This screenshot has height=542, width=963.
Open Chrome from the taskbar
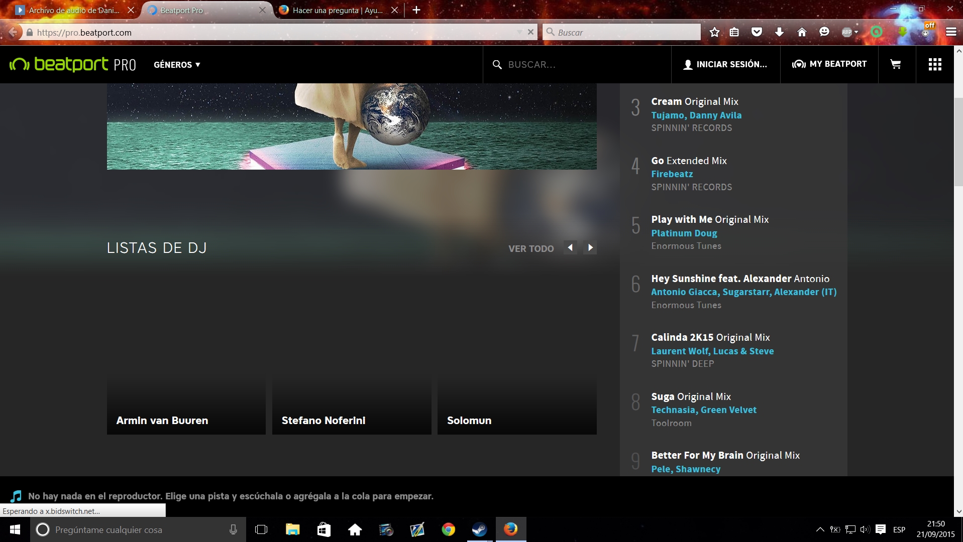[448, 529]
